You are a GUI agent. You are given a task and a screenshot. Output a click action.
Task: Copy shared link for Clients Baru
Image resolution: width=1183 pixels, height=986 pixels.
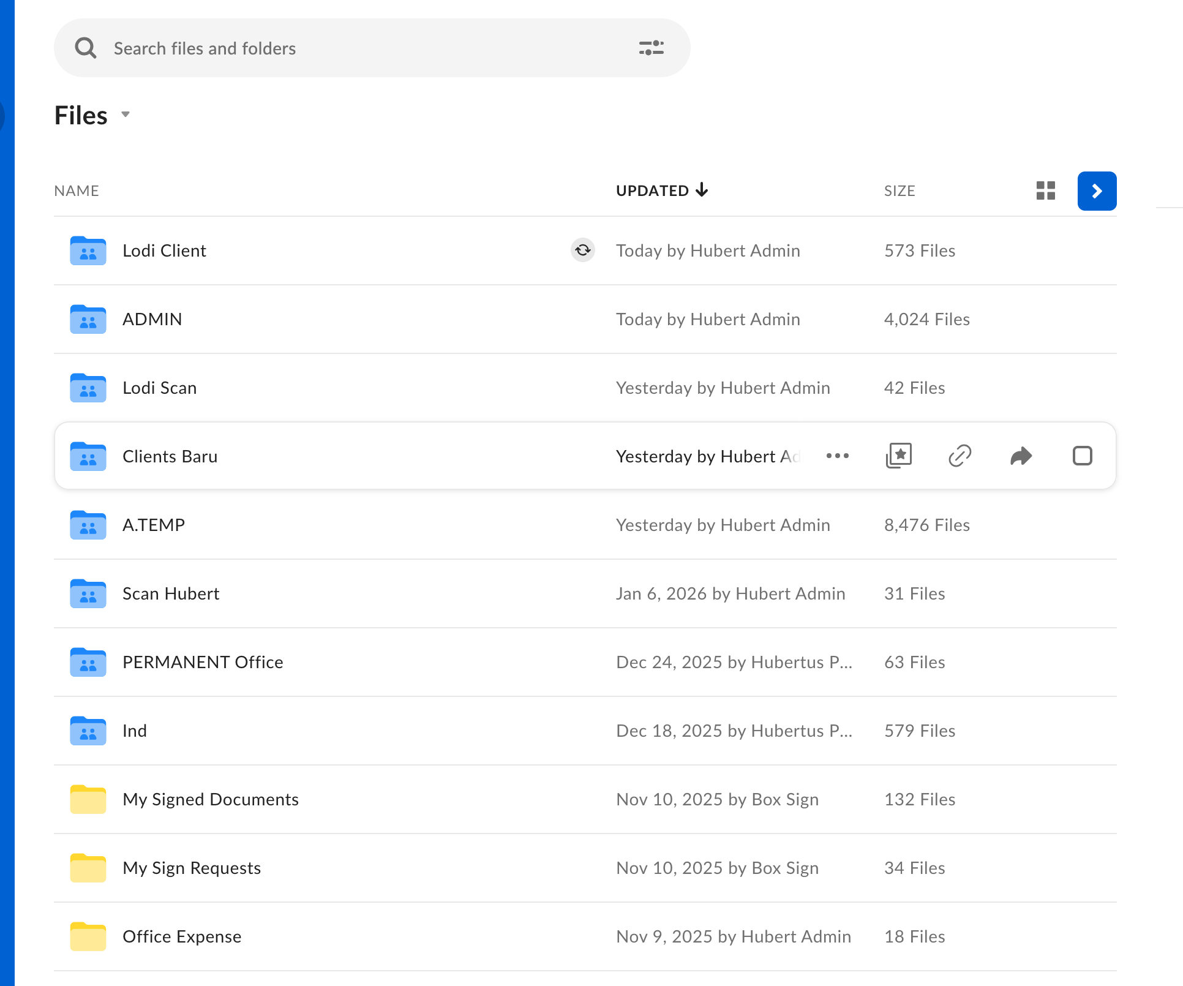click(960, 456)
